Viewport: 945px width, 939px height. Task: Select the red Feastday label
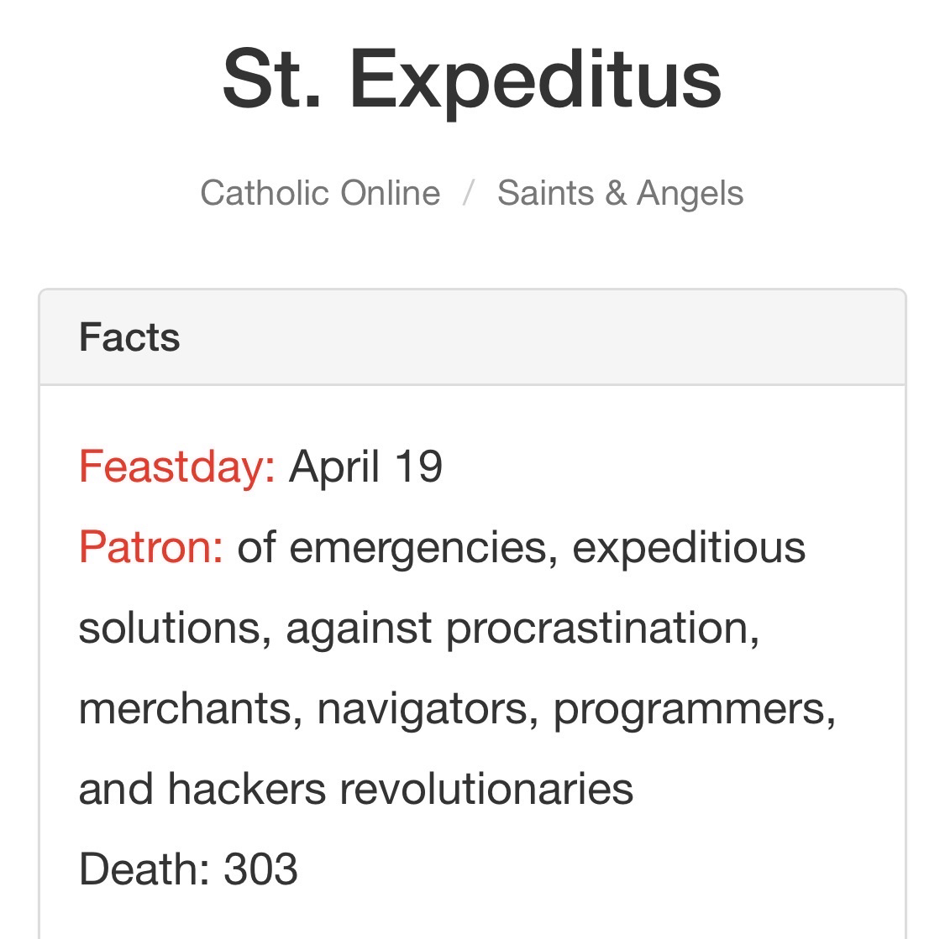click(x=176, y=467)
